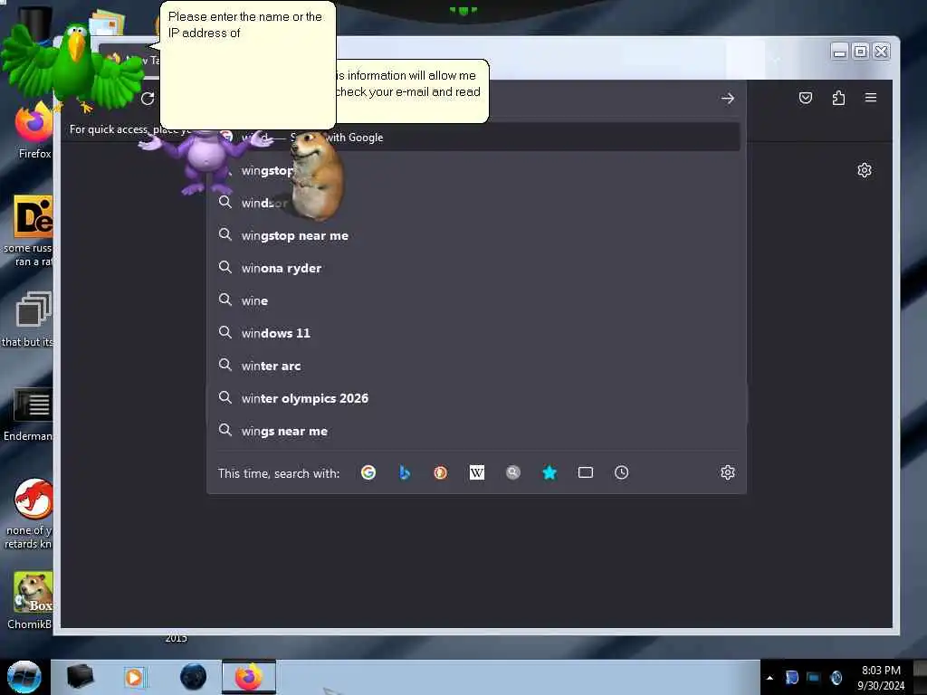The height and width of the screenshot is (695, 927).
Task: Select Google in the one-off search engines
Action: [368, 472]
